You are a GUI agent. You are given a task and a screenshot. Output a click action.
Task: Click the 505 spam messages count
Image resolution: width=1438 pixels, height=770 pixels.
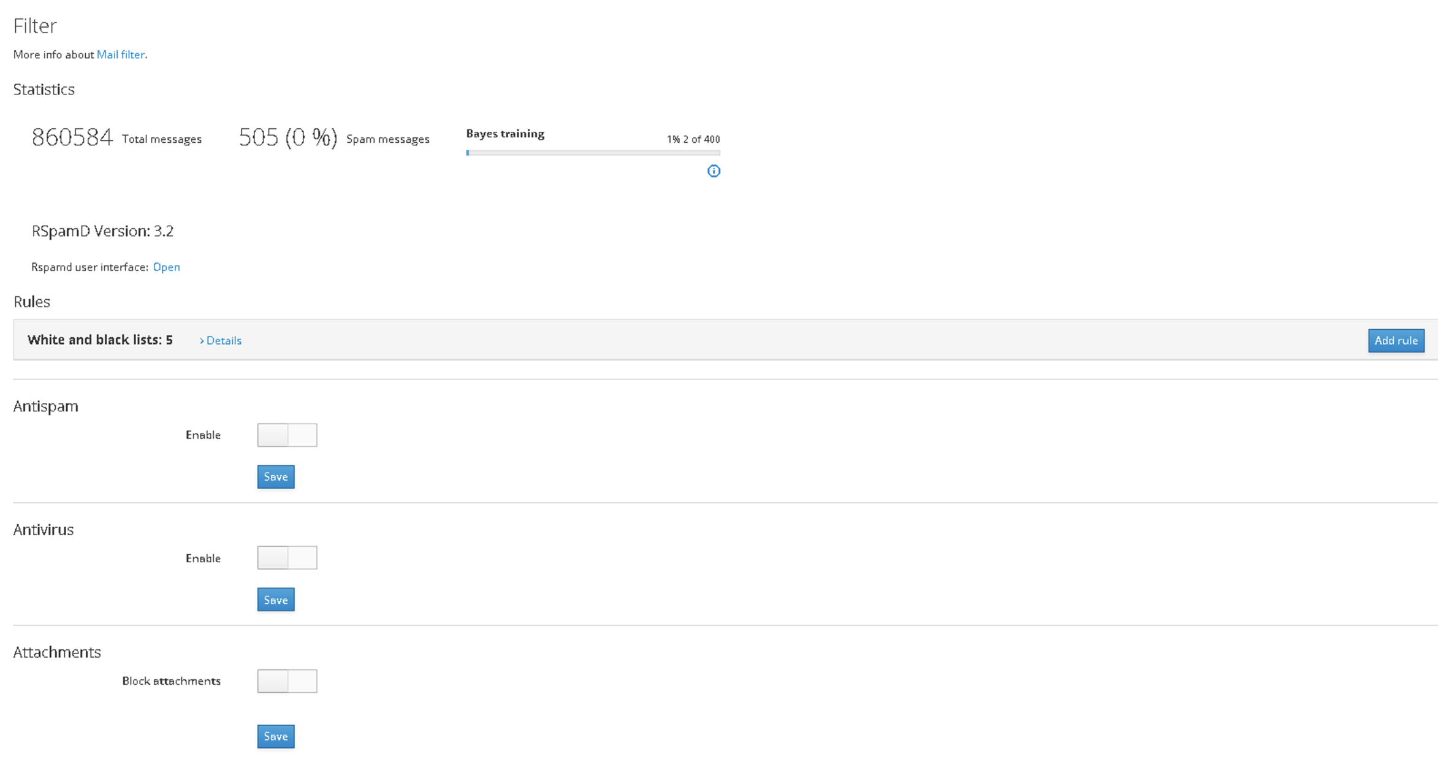287,137
